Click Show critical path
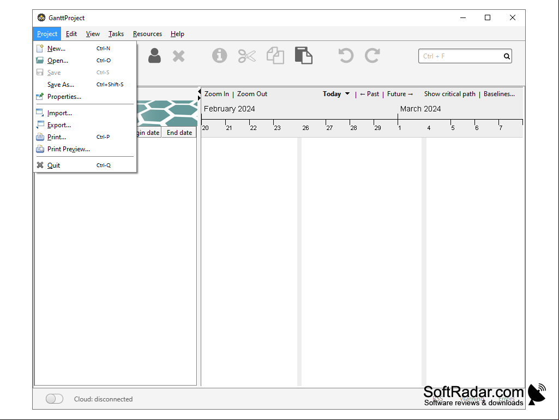 (x=449, y=94)
